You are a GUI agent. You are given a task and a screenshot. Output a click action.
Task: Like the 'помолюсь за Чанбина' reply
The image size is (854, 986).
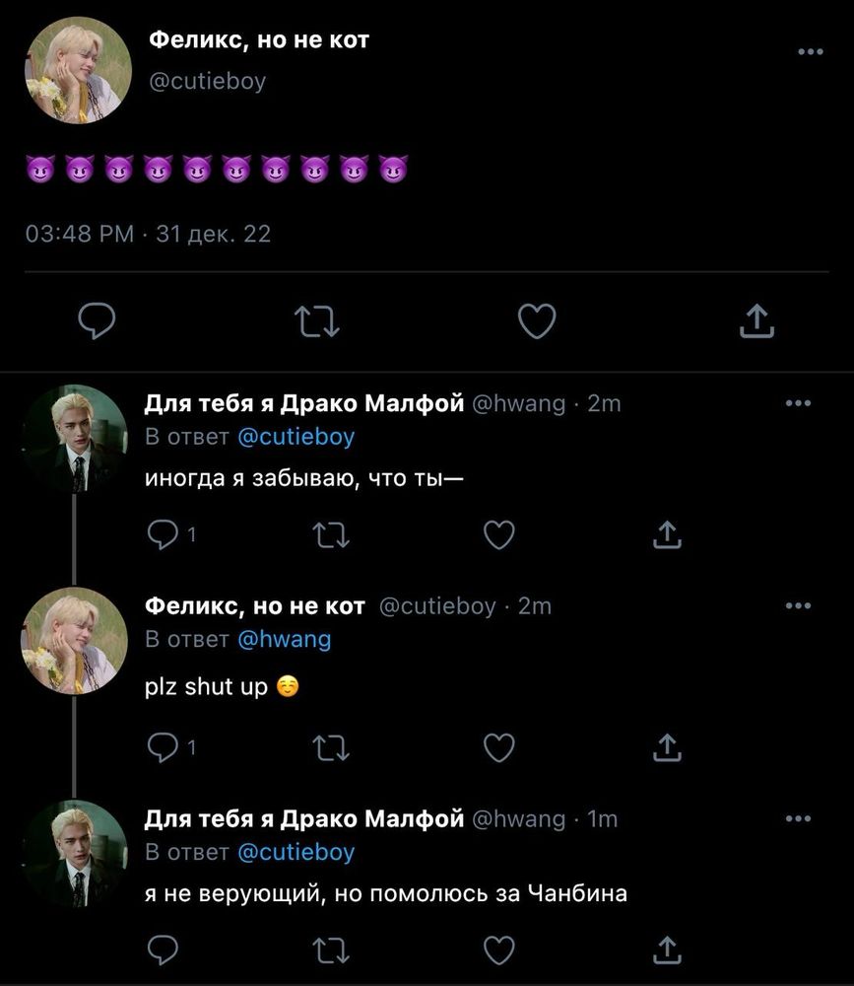[x=499, y=950]
